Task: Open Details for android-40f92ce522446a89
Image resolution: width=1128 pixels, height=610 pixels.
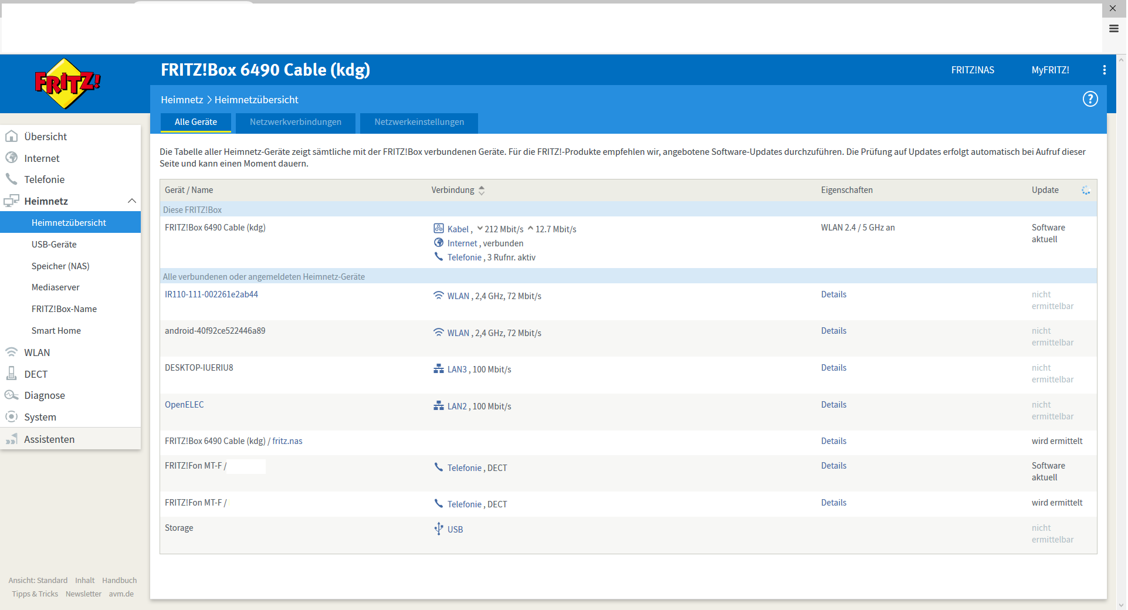Action: pos(833,331)
